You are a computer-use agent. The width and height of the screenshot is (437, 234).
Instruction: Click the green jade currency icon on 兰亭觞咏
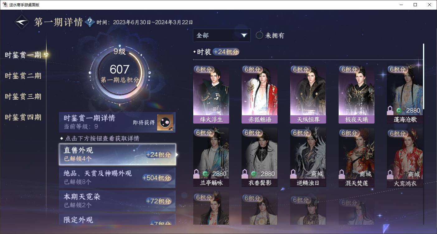coord(205,174)
